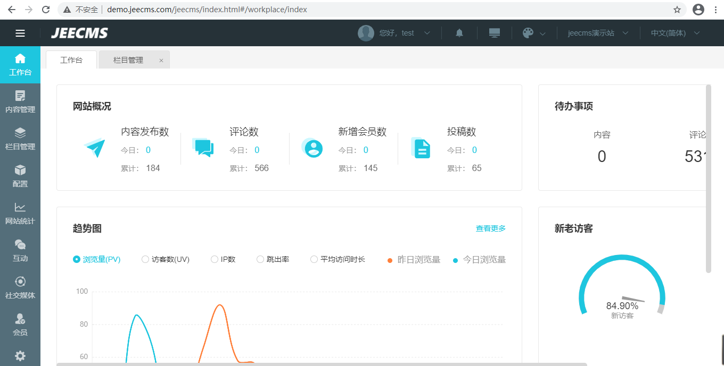Open the notification bell icon

[459, 33]
